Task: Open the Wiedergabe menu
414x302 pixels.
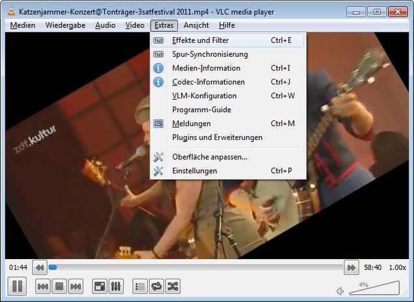Action: [65, 25]
